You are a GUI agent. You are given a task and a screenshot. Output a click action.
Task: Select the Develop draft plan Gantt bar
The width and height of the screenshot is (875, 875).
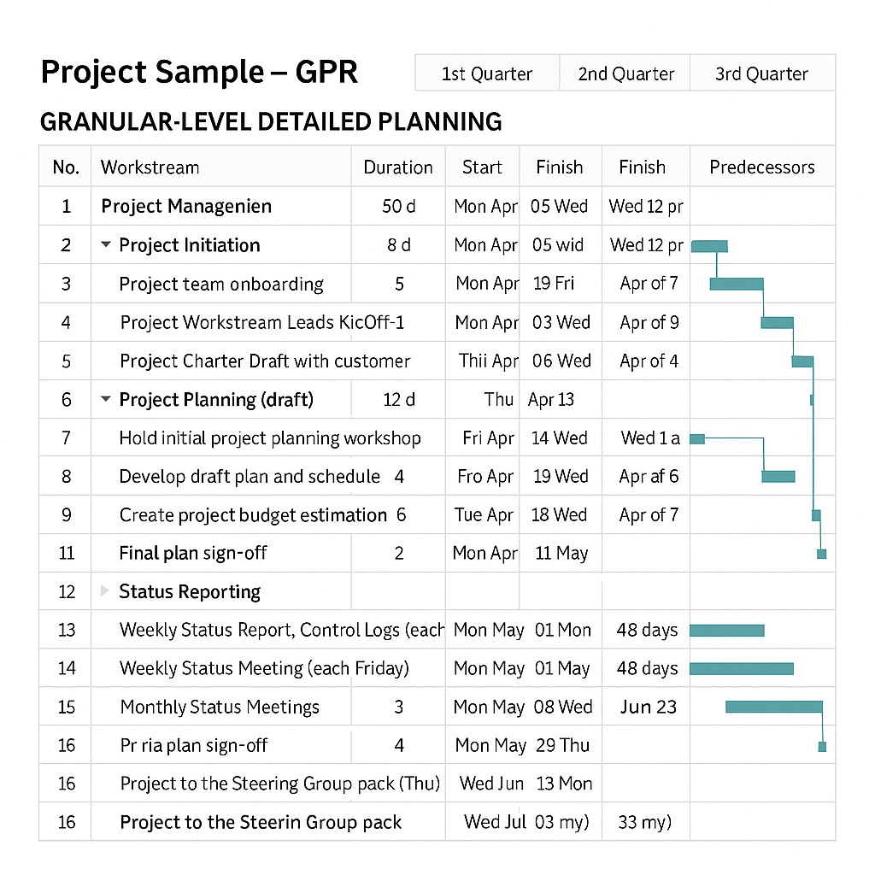pos(778,476)
